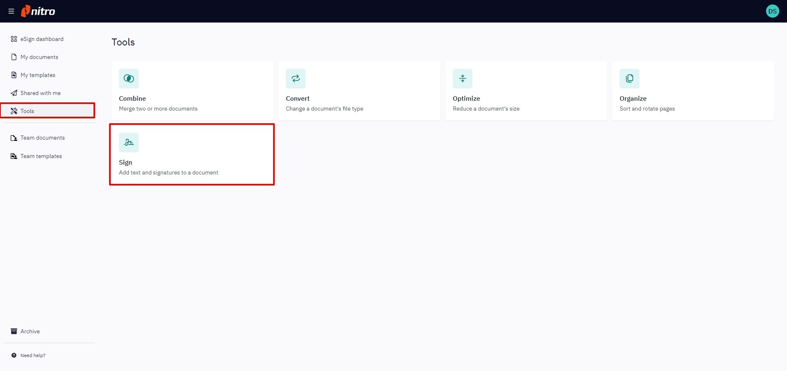Open the DS user avatar menu
The width and height of the screenshot is (787, 371).
[x=772, y=11]
